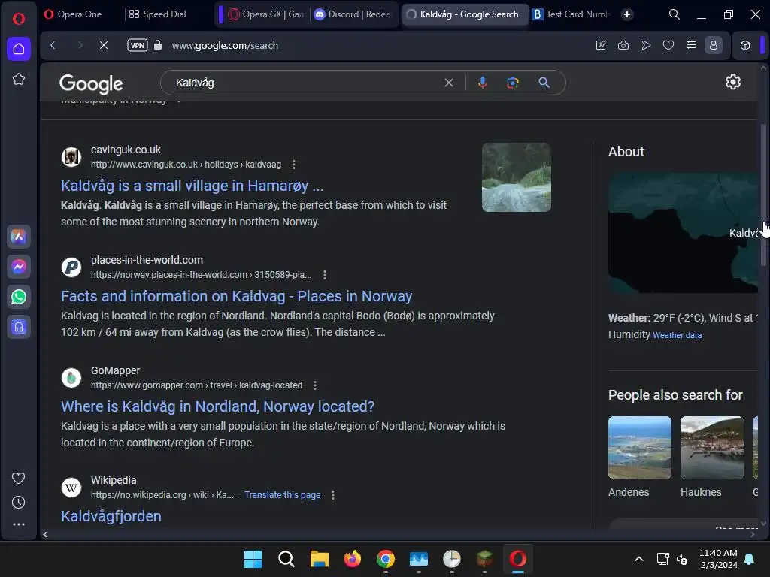Image resolution: width=770 pixels, height=577 pixels.
Task: Open WhatsApp in the sidebar
Action: click(x=19, y=297)
